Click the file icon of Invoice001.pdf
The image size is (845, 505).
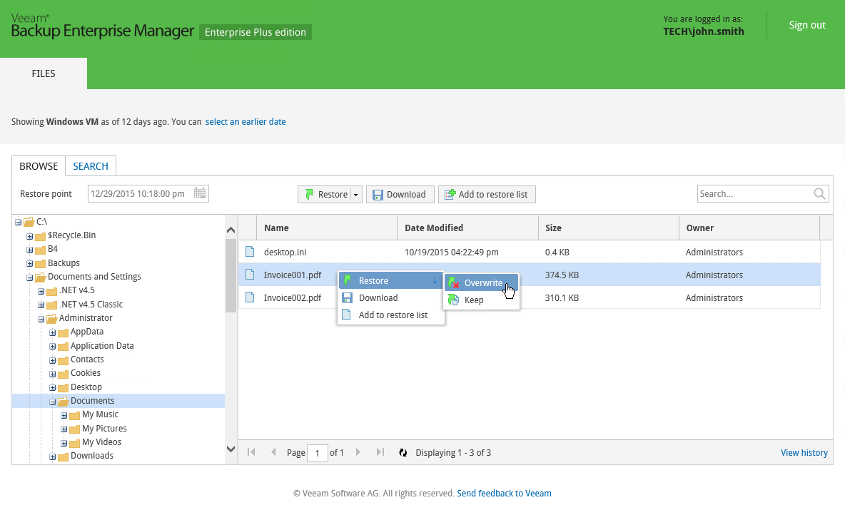click(250, 275)
